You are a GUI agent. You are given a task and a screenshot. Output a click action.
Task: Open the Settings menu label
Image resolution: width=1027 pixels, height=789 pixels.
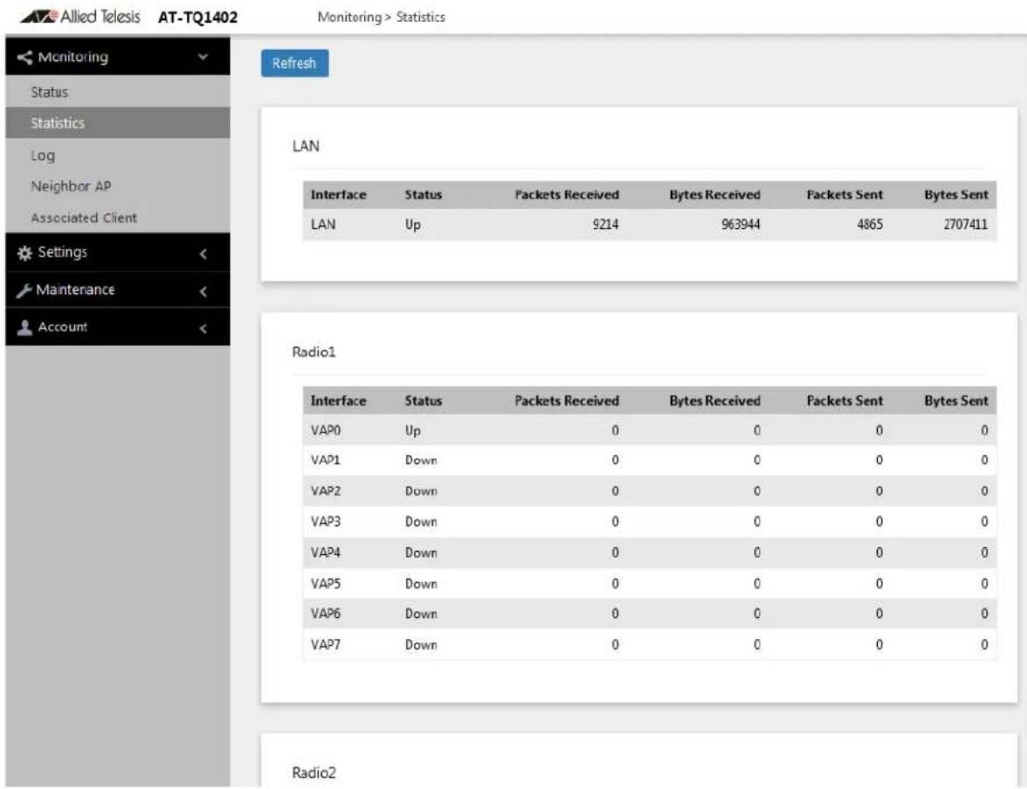[62, 252]
